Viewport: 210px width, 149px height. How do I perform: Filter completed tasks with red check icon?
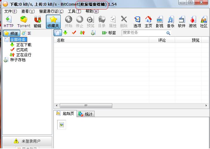coord(74,33)
